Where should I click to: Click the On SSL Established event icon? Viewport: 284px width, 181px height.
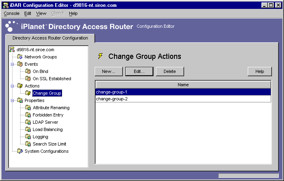click(x=28, y=79)
